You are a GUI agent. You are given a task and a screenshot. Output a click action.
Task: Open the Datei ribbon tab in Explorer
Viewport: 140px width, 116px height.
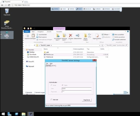tap(27, 31)
